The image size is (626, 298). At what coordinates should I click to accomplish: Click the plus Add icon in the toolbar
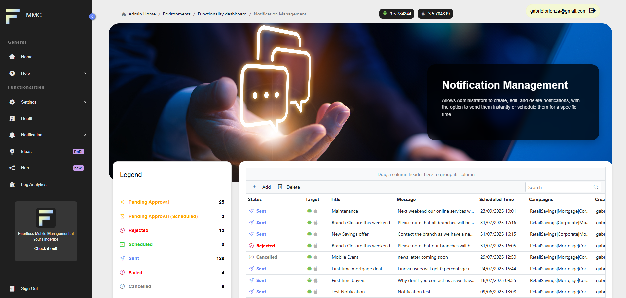tap(254, 187)
